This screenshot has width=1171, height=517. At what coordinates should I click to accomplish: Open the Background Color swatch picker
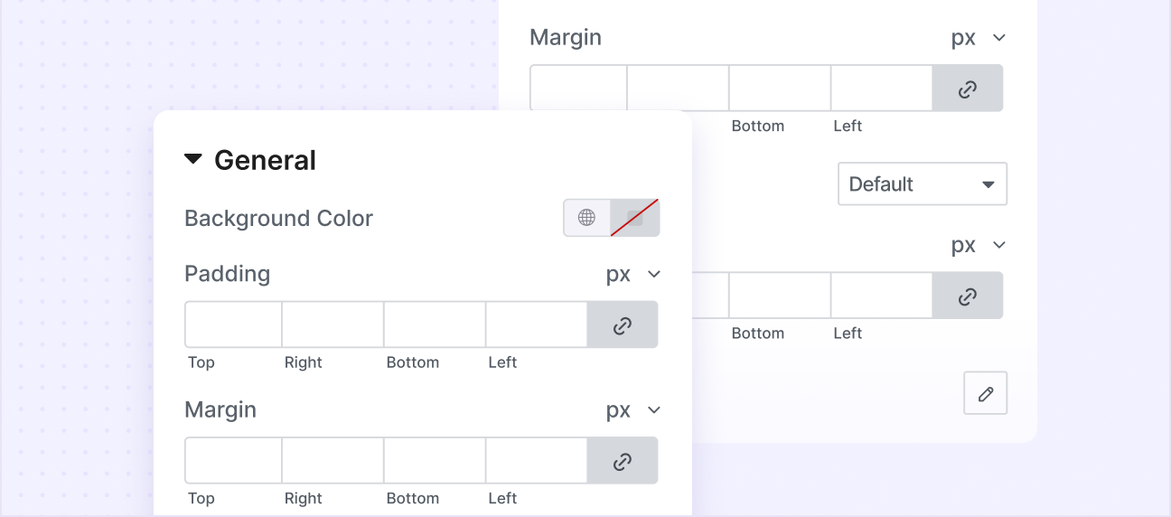point(635,218)
